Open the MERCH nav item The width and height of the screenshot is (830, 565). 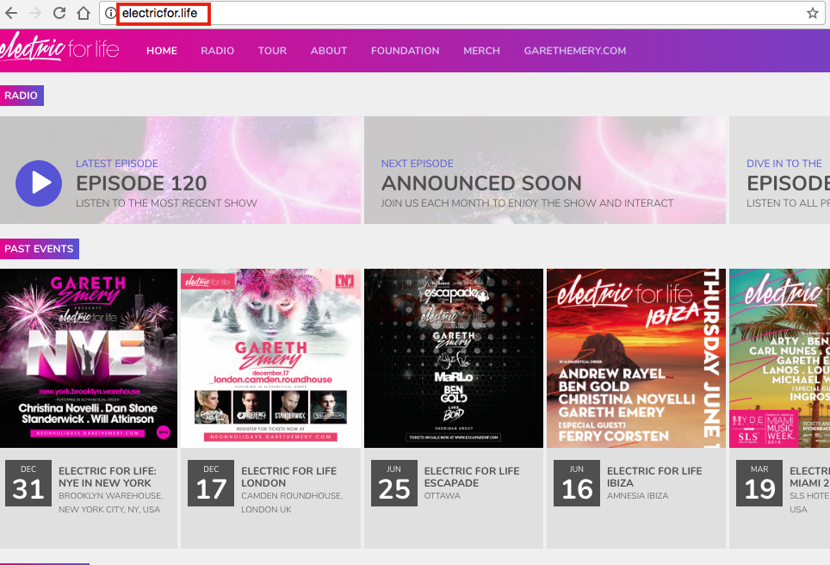[x=481, y=51]
